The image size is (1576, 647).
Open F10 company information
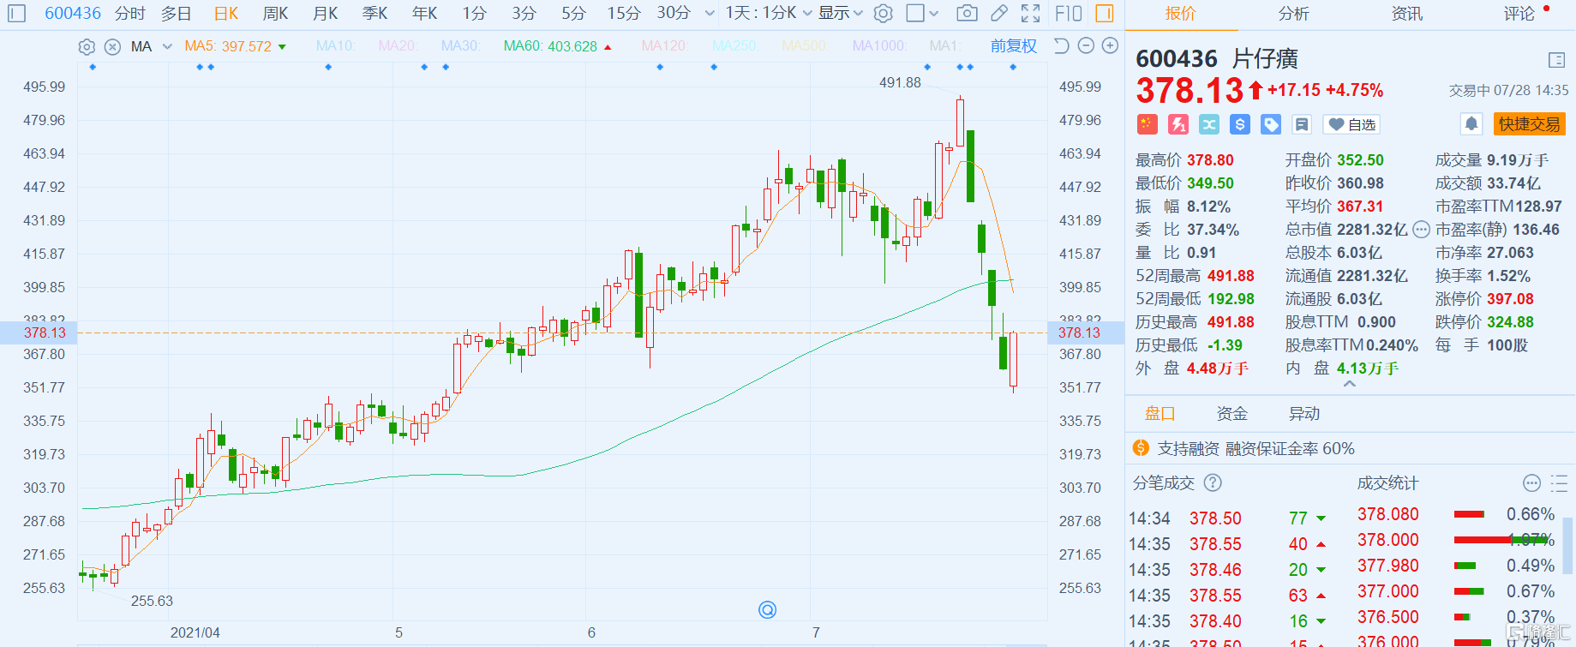click(1069, 14)
